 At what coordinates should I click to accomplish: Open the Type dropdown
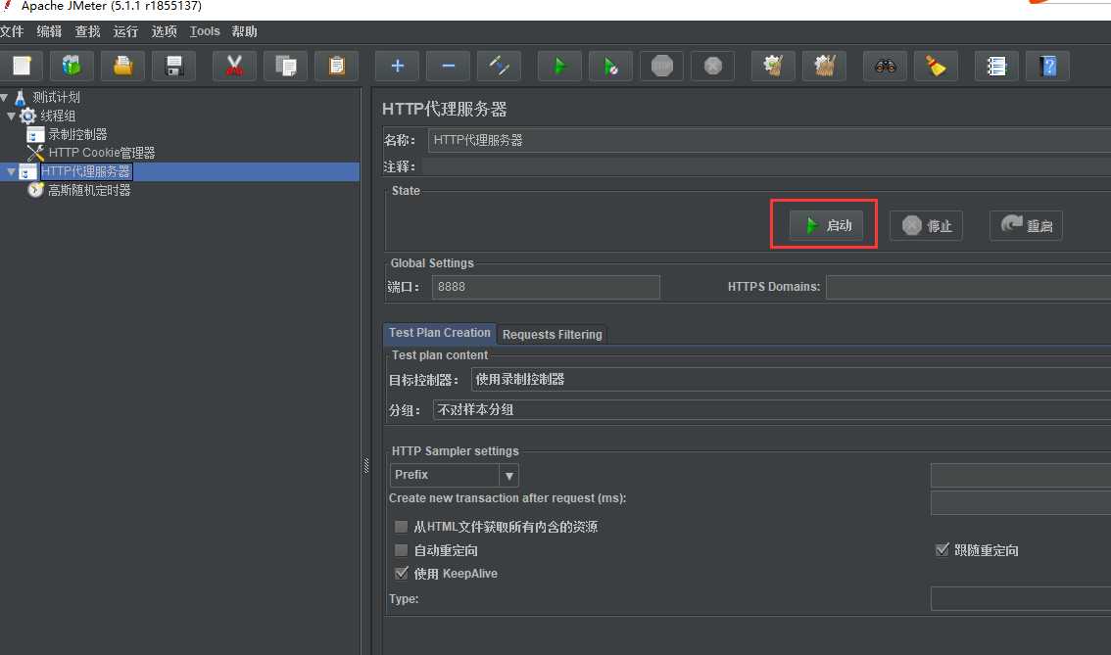click(x=1020, y=598)
